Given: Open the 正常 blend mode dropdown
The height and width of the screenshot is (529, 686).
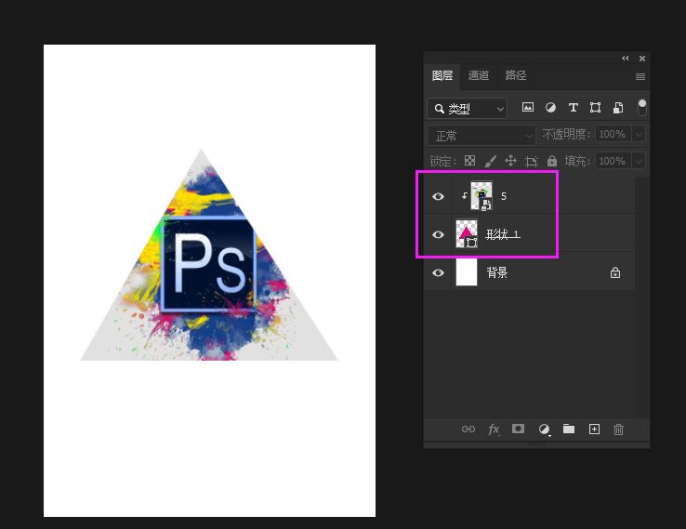Looking at the screenshot, I should [x=482, y=136].
